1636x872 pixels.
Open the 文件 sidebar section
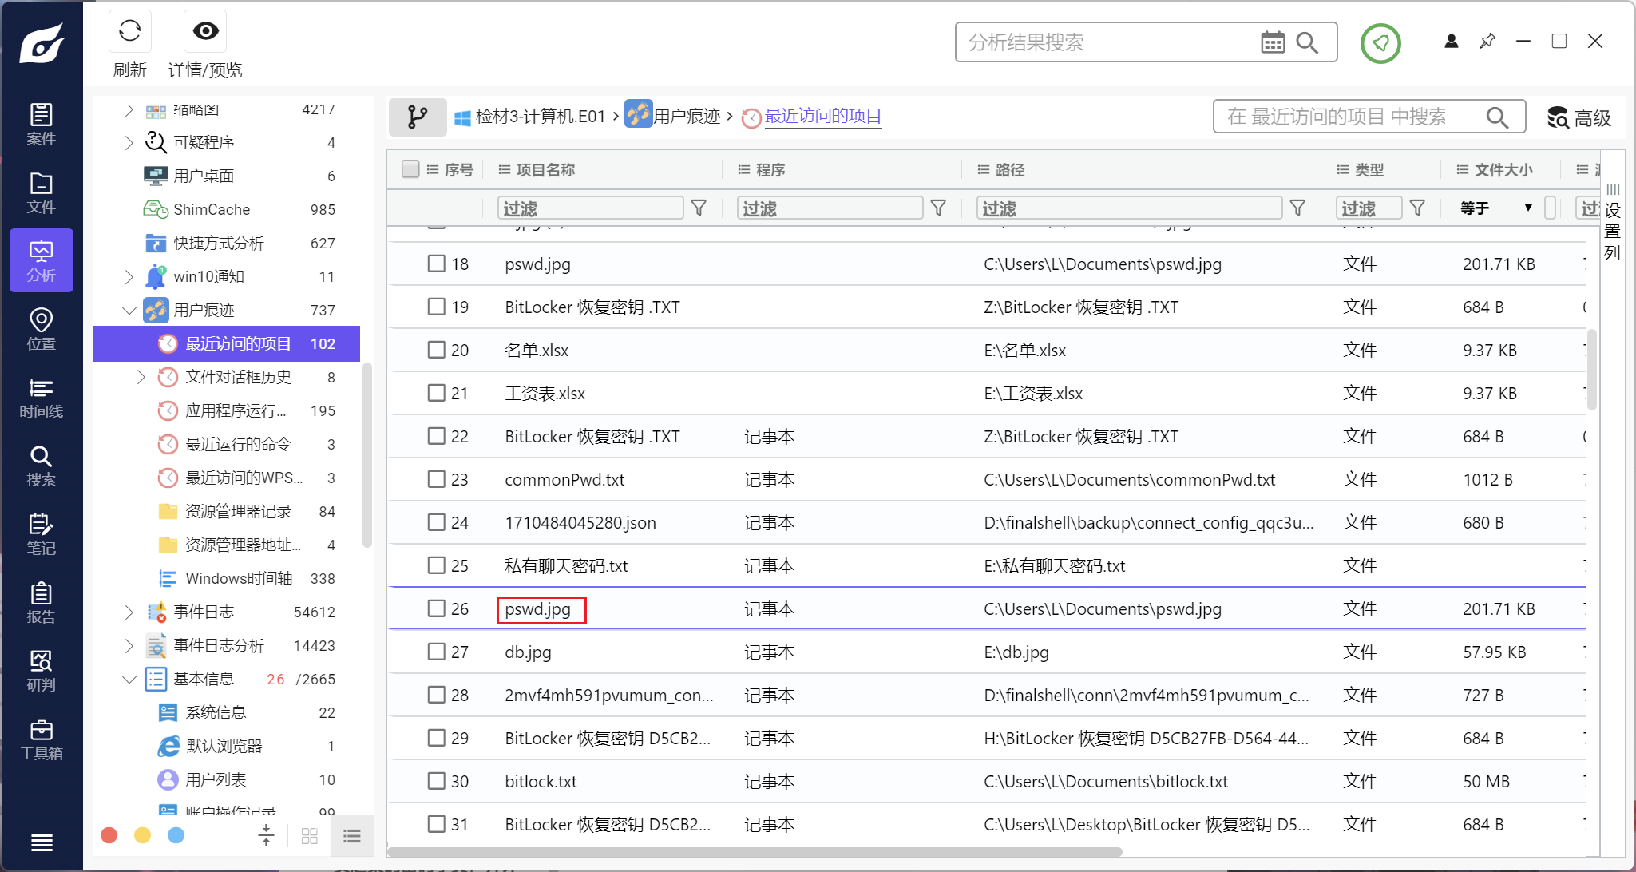point(42,192)
